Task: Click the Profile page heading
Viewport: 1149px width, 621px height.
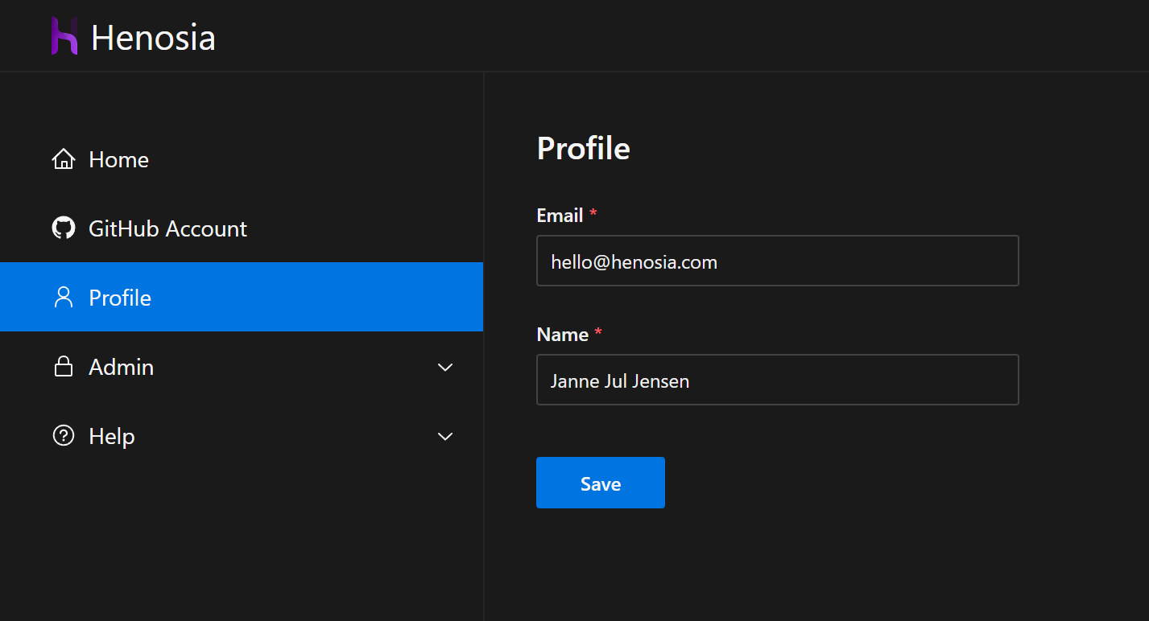Action: (584, 149)
